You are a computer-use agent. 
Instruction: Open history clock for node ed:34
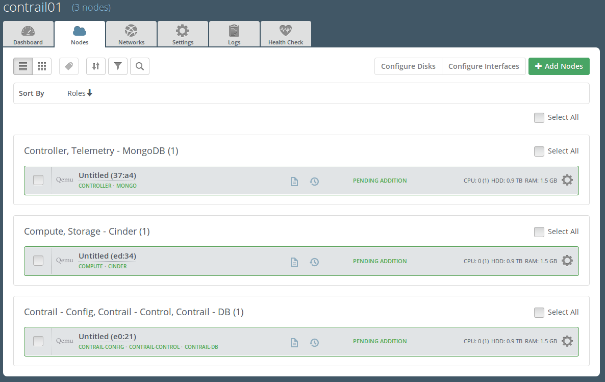point(314,262)
